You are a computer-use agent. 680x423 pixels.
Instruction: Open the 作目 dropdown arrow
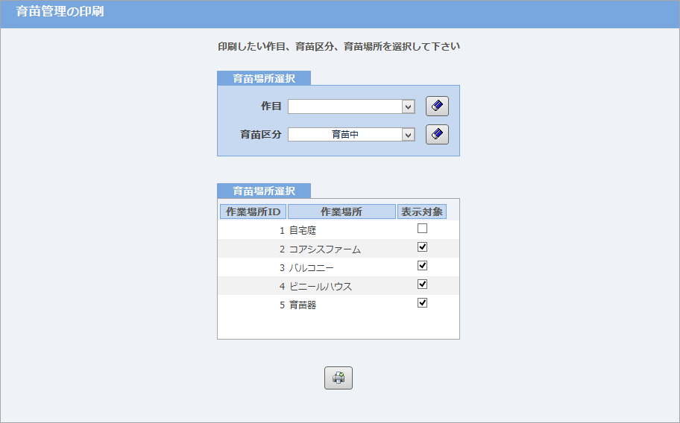(x=408, y=106)
